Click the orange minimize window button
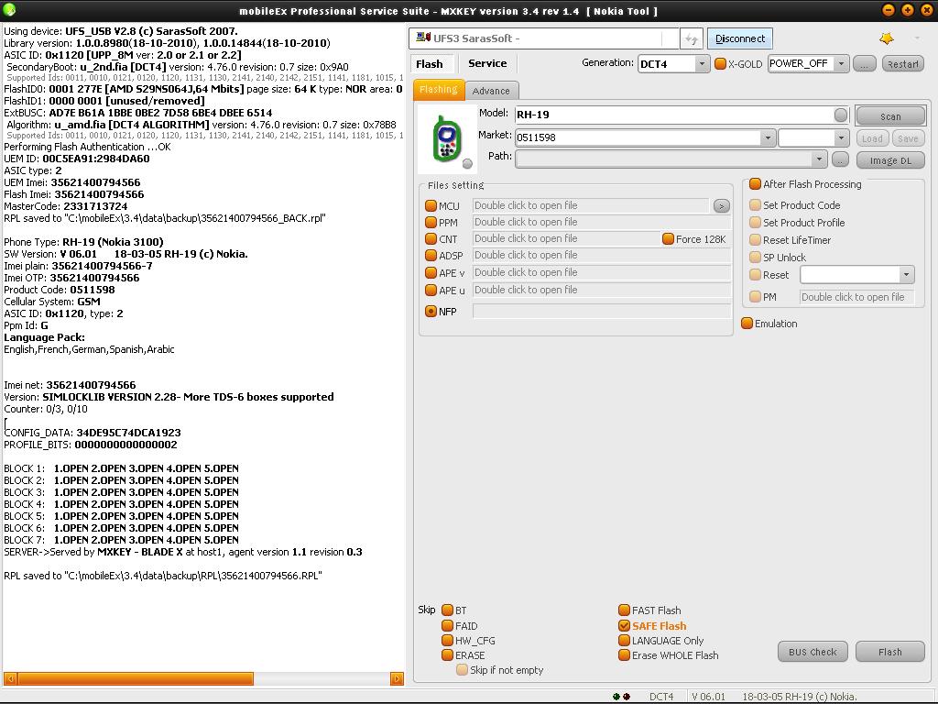938x704 pixels. tap(889, 9)
